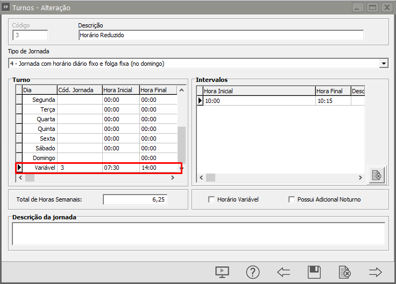Save the shift with the floppy disk icon
This screenshot has height=284, width=396.
point(314,272)
